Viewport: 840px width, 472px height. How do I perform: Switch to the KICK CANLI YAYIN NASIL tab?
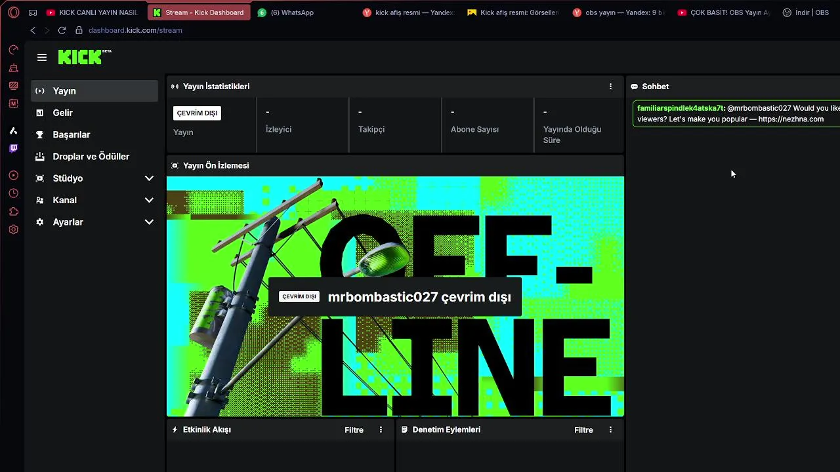coord(93,12)
